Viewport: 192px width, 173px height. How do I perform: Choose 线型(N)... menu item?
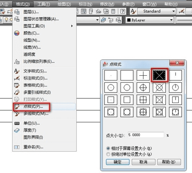click(x=45, y=40)
